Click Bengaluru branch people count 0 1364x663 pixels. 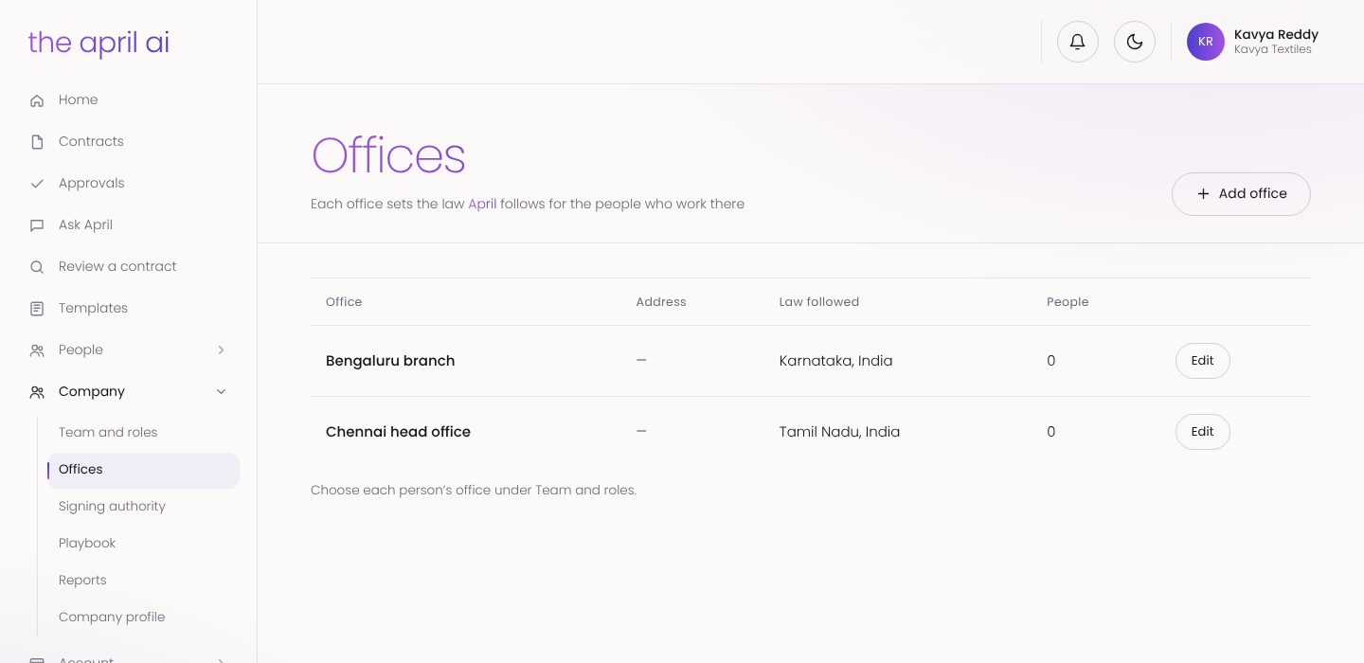tap(1051, 361)
